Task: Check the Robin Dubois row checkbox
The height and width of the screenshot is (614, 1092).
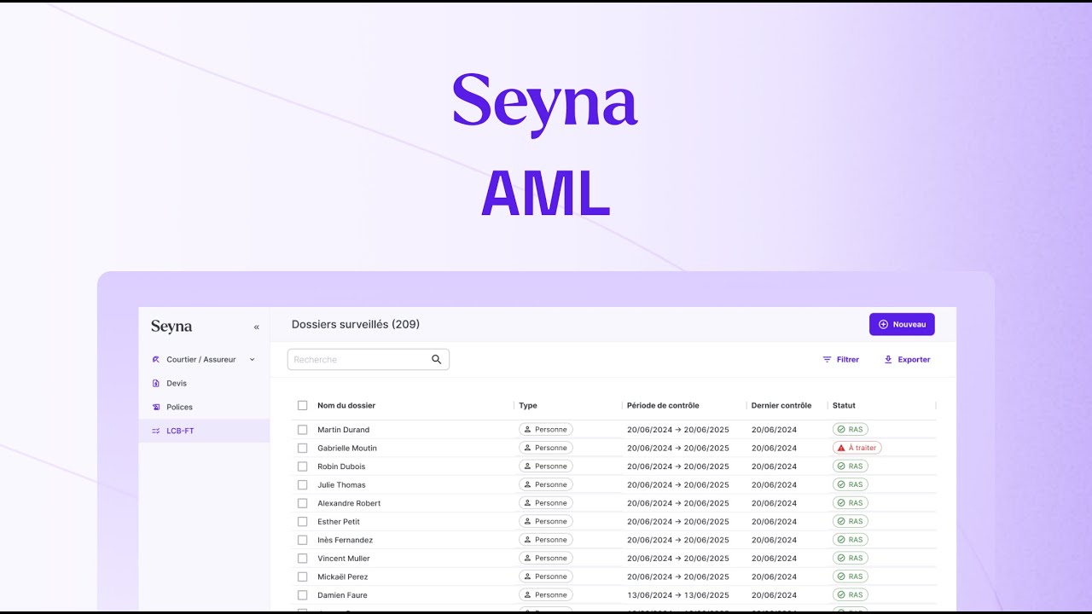Action: point(302,466)
